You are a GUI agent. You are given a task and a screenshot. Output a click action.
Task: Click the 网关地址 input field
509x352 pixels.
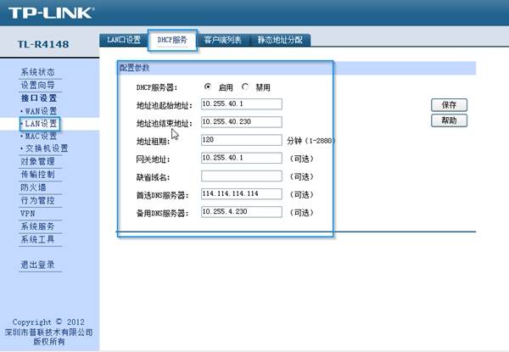(x=242, y=158)
